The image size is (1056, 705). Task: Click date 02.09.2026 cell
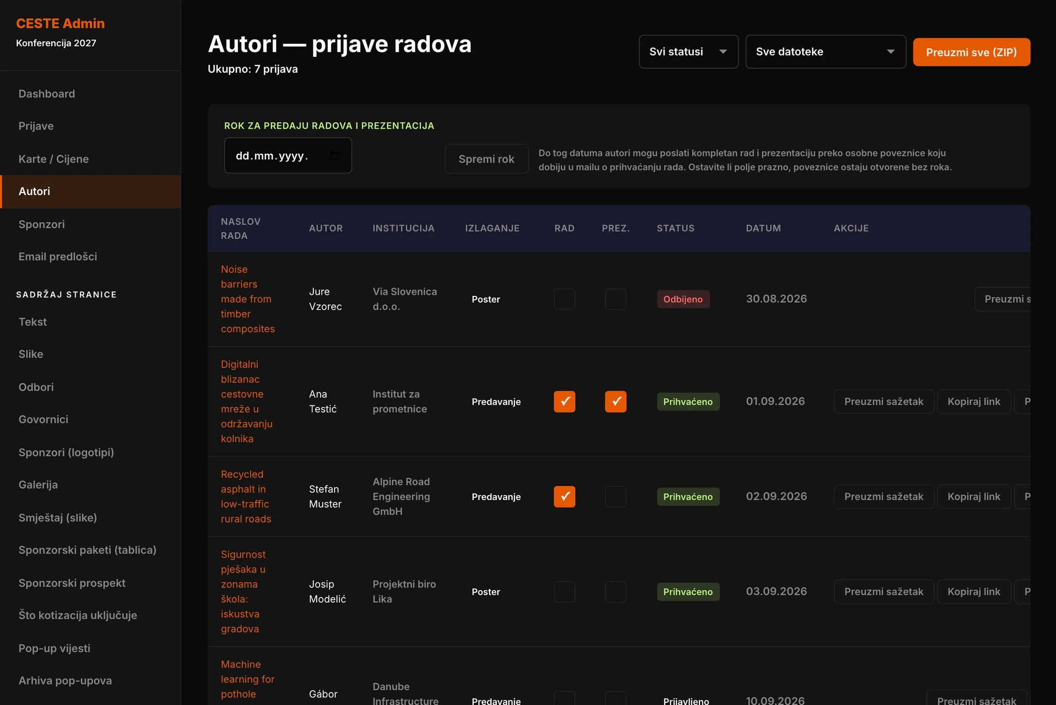pos(776,496)
